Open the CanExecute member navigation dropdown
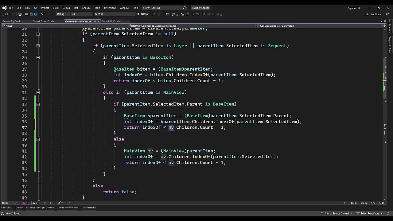Screen dimensions: 393x221 click(318, 26)
